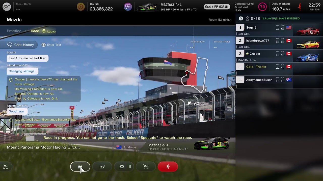Click the clock showing 22:59
This screenshot has height=181, width=323.
pos(314,5)
